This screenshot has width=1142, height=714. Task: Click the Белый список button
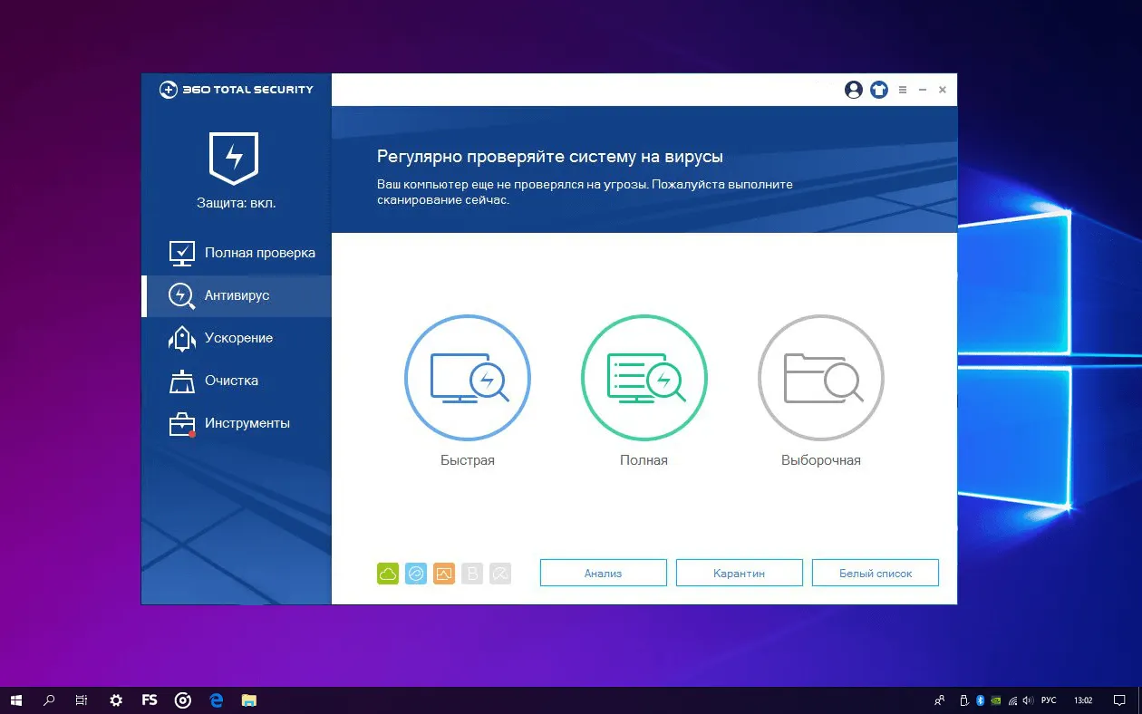tap(875, 573)
